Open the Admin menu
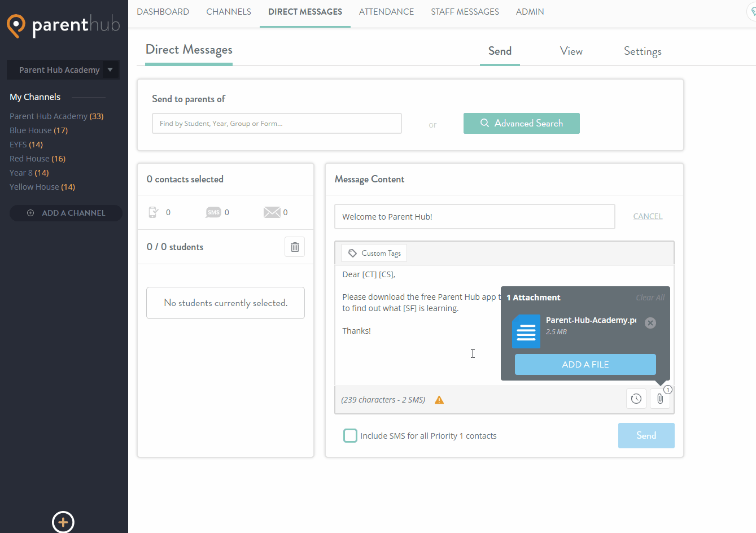Image resolution: width=756 pixels, height=533 pixels. click(x=530, y=12)
